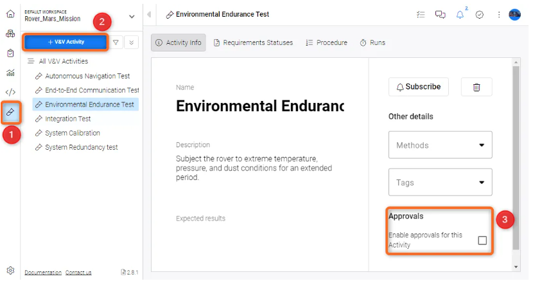Click the filter funnel icon
This screenshot has width=533, height=281.
[116, 42]
